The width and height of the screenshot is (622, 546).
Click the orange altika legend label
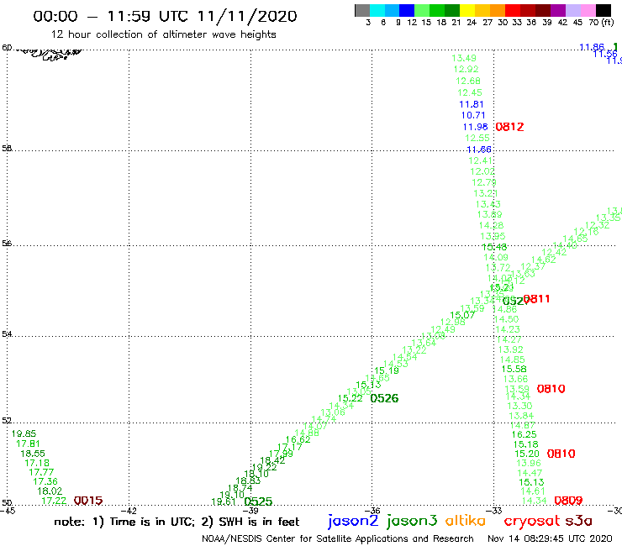tap(465, 520)
